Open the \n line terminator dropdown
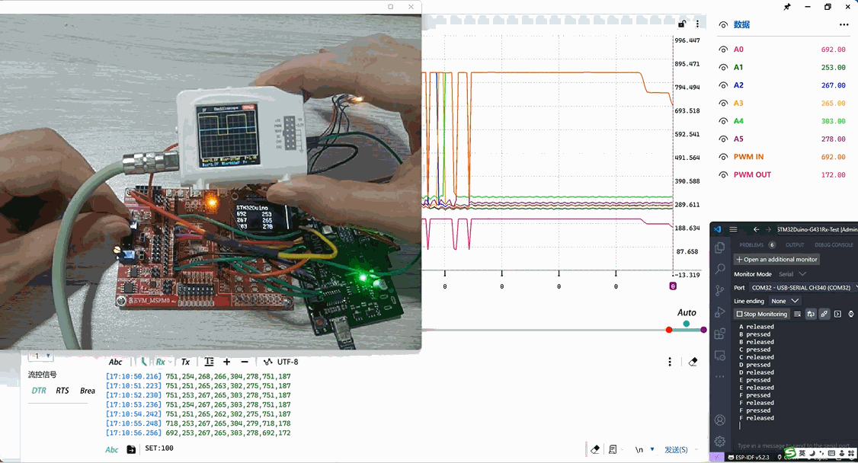Viewport: 858px width, 463px height. (x=645, y=449)
